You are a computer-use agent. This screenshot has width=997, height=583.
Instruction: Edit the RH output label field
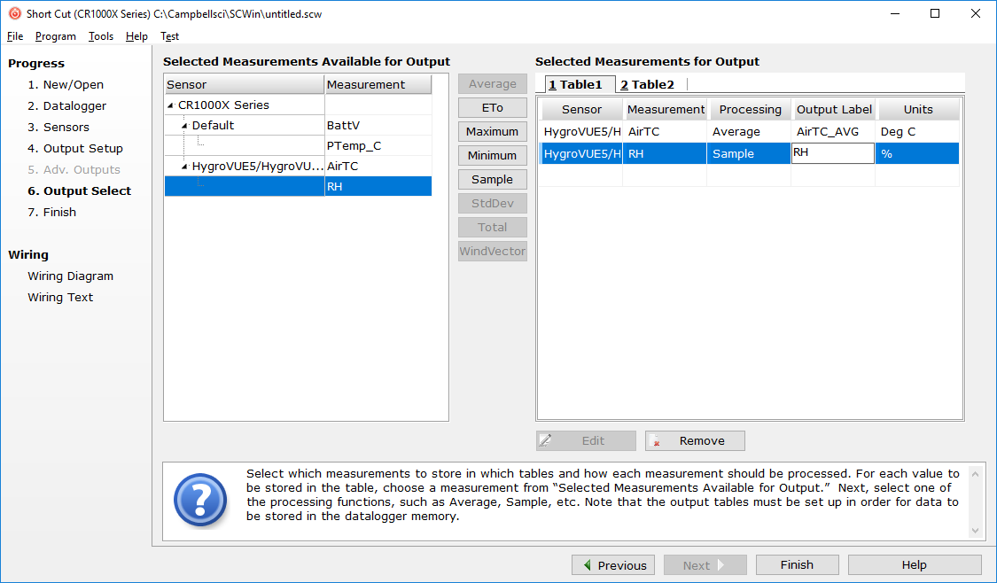tap(832, 153)
